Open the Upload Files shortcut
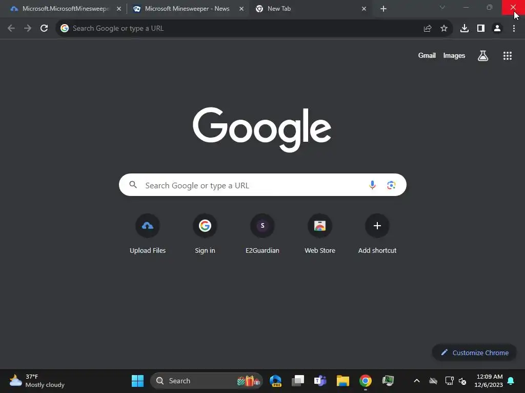525x393 pixels. [148, 234]
